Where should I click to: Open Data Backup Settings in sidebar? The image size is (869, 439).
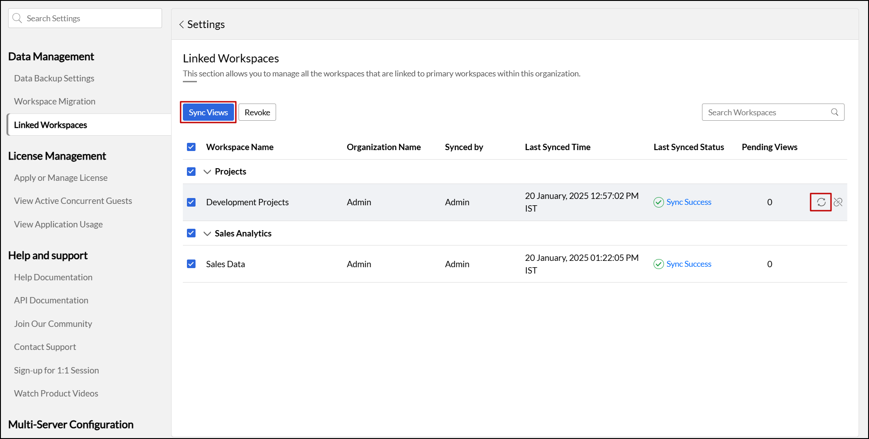pyautogui.click(x=54, y=78)
